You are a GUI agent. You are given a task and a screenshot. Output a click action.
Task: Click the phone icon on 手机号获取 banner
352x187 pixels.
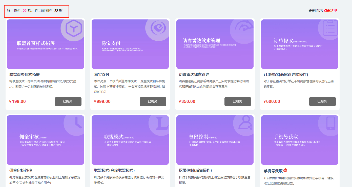click(x=330, y=124)
